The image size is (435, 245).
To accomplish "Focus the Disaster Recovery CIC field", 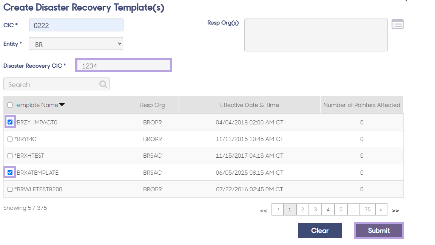I will [123, 65].
